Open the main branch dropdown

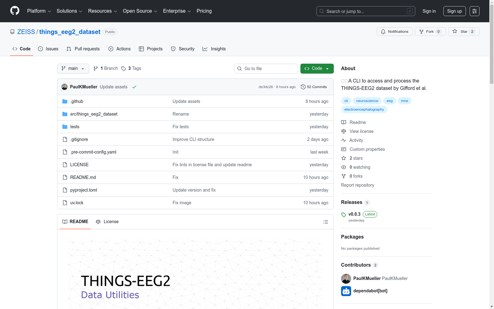coord(73,69)
